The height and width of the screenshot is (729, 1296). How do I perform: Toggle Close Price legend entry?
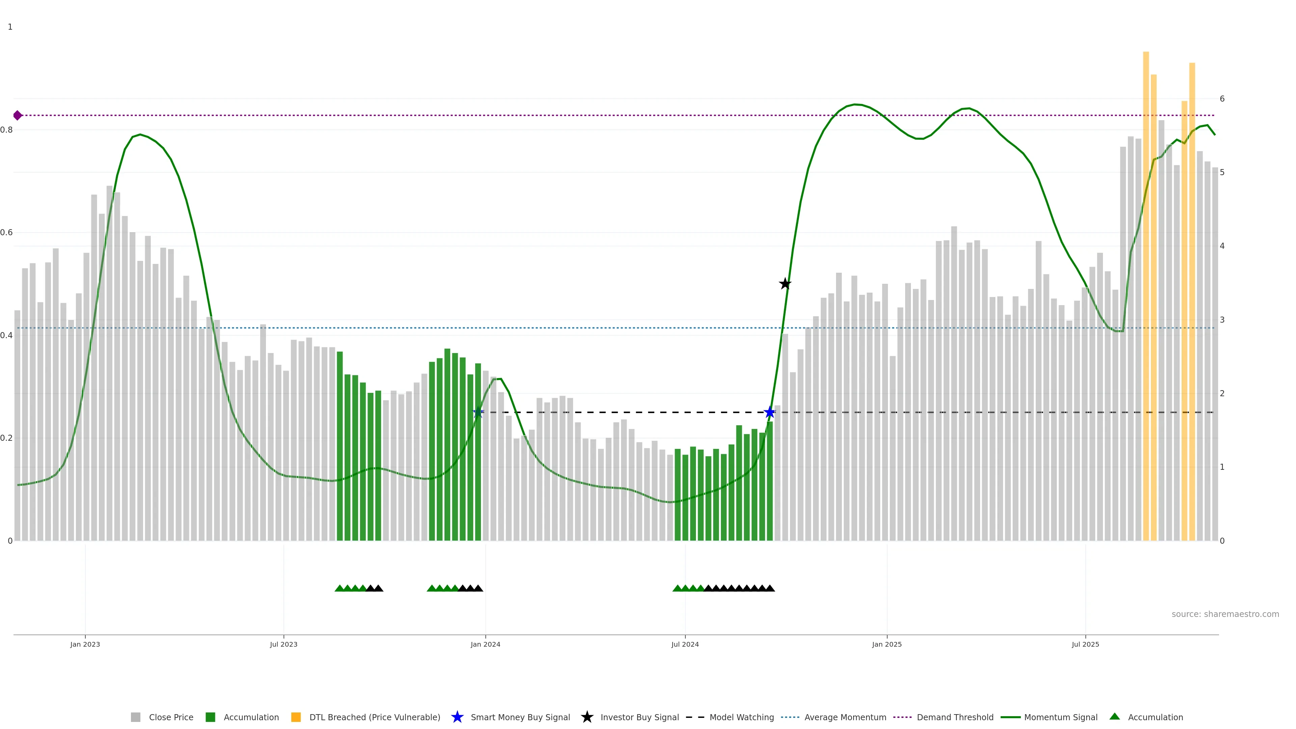pos(170,718)
